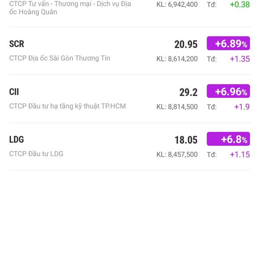
Task: Open the LDG stock ticker
Action: point(16,139)
